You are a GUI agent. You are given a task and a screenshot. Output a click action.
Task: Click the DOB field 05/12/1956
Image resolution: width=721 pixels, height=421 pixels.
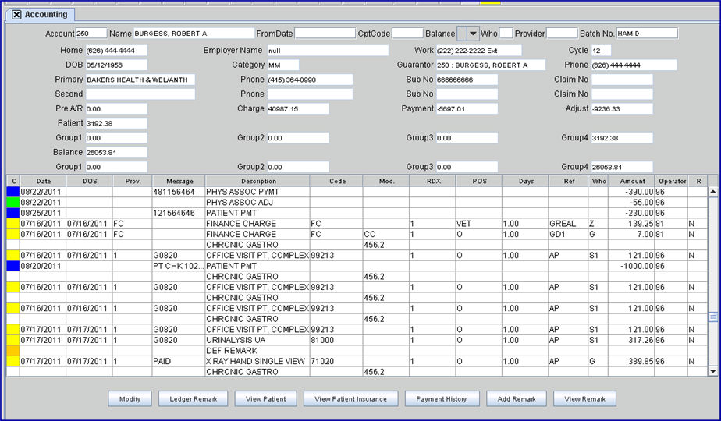click(x=116, y=65)
